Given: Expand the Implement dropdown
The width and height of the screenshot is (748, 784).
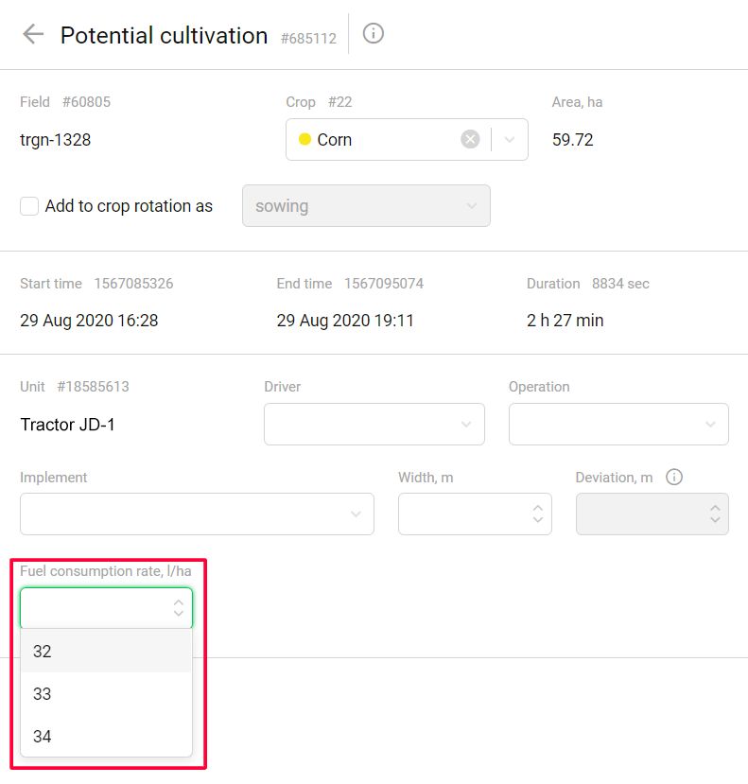Looking at the screenshot, I should [197, 514].
